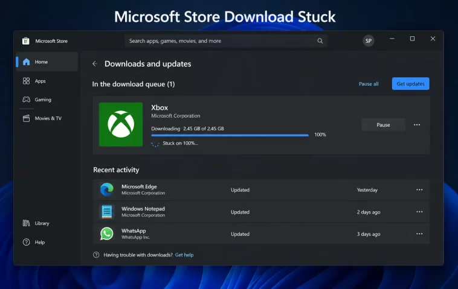The height and width of the screenshot is (289, 458).
Task: Focus the search apps, games, movies field
Action: coord(226,41)
